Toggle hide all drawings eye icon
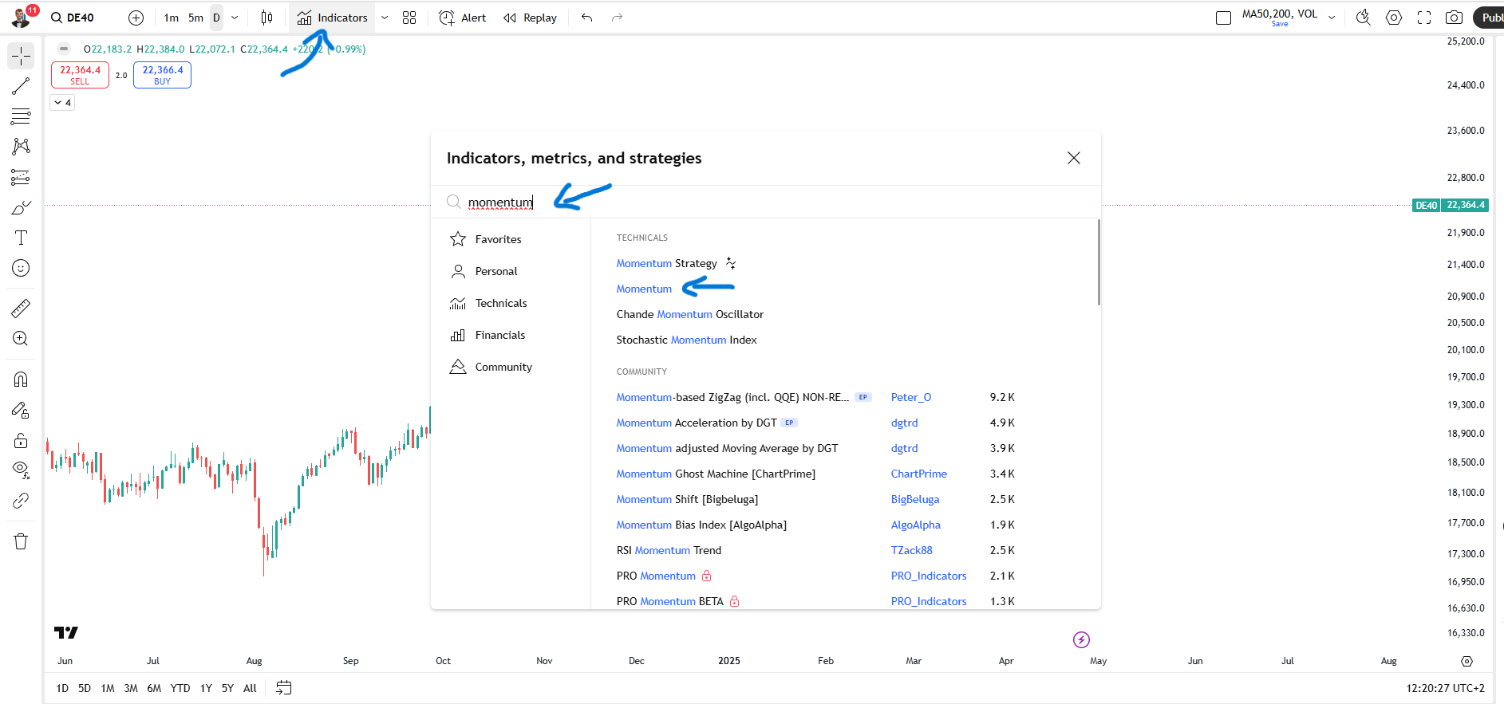This screenshot has height=704, width=1504. click(x=21, y=470)
